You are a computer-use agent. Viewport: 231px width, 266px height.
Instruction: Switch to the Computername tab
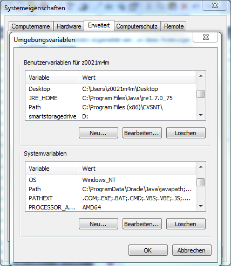pyautogui.click(x=31, y=26)
